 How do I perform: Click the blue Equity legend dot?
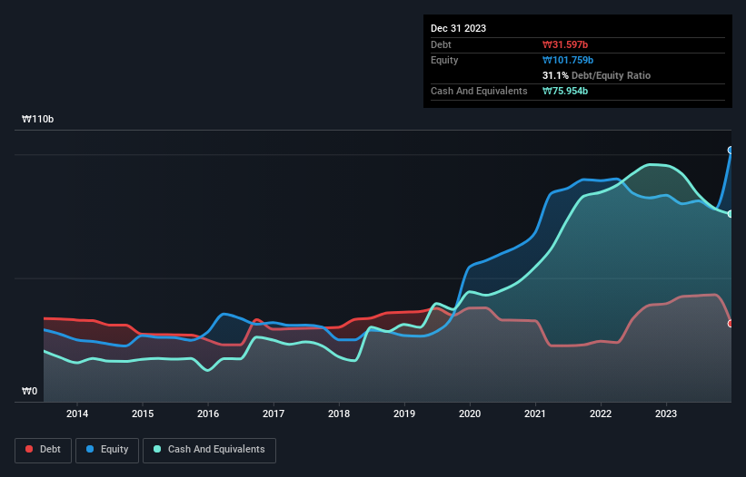[90, 449]
